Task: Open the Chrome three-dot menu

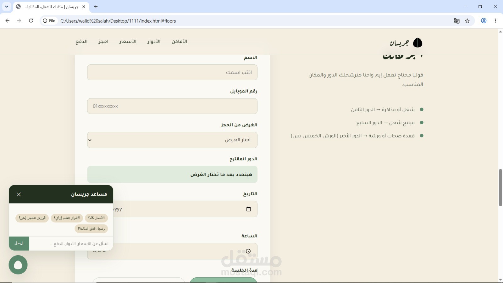Action: coord(495,21)
